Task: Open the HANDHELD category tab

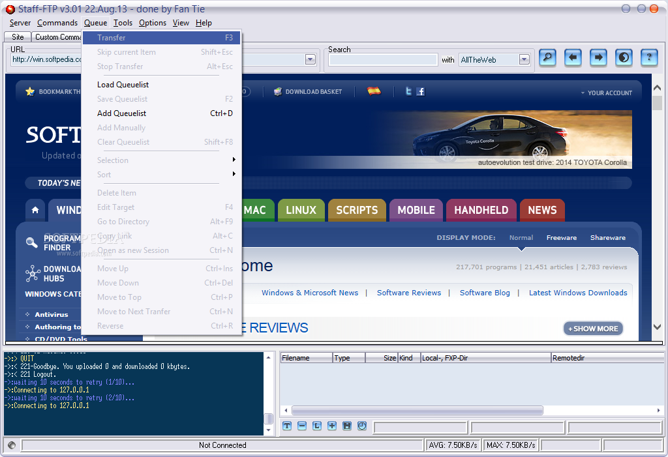Action: click(481, 210)
